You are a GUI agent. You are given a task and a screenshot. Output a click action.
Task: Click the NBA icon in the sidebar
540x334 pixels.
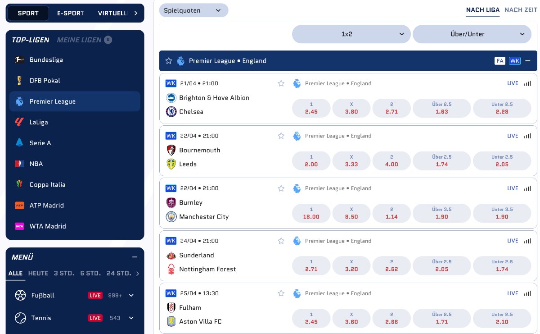point(20,164)
